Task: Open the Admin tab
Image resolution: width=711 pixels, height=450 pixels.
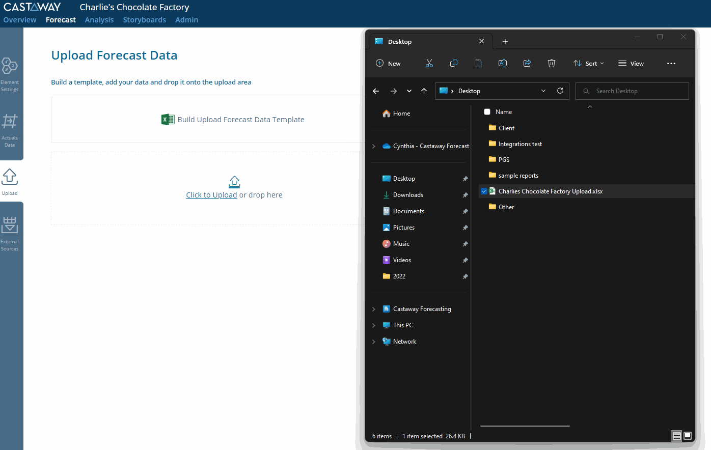Action: click(x=187, y=20)
